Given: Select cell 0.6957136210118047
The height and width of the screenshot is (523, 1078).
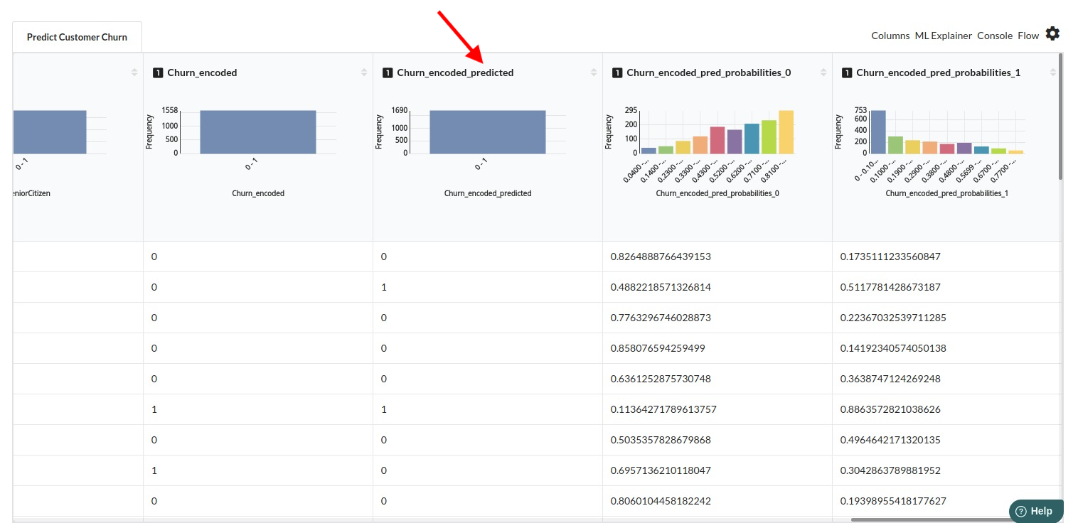Looking at the screenshot, I should pyautogui.click(x=717, y=470).
